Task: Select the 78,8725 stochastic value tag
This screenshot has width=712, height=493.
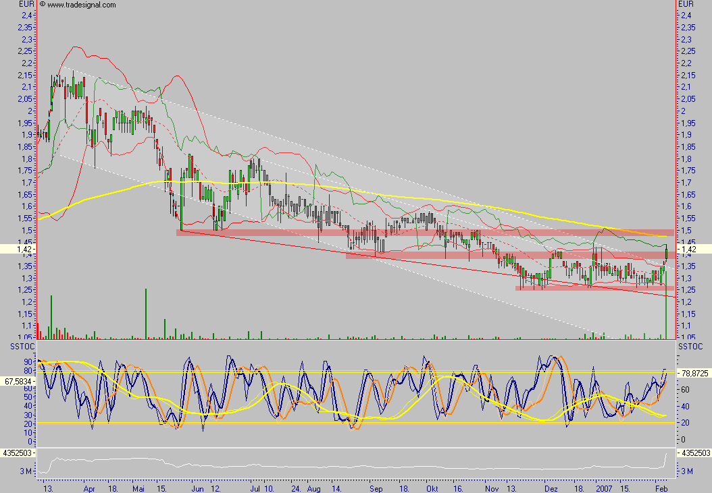Action: click(694, 373)
